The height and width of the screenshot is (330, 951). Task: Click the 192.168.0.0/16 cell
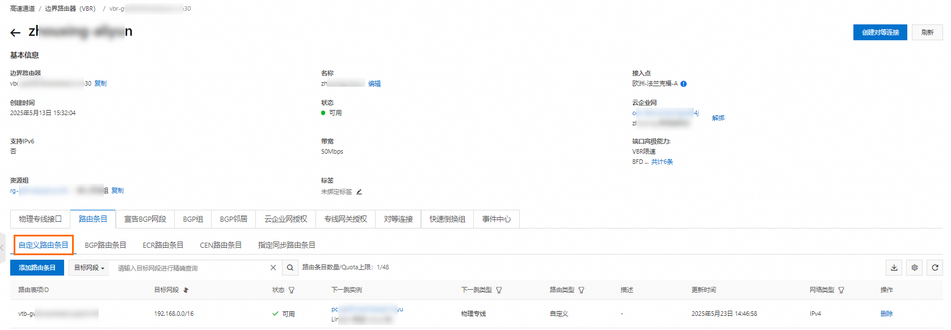(174, 314)
